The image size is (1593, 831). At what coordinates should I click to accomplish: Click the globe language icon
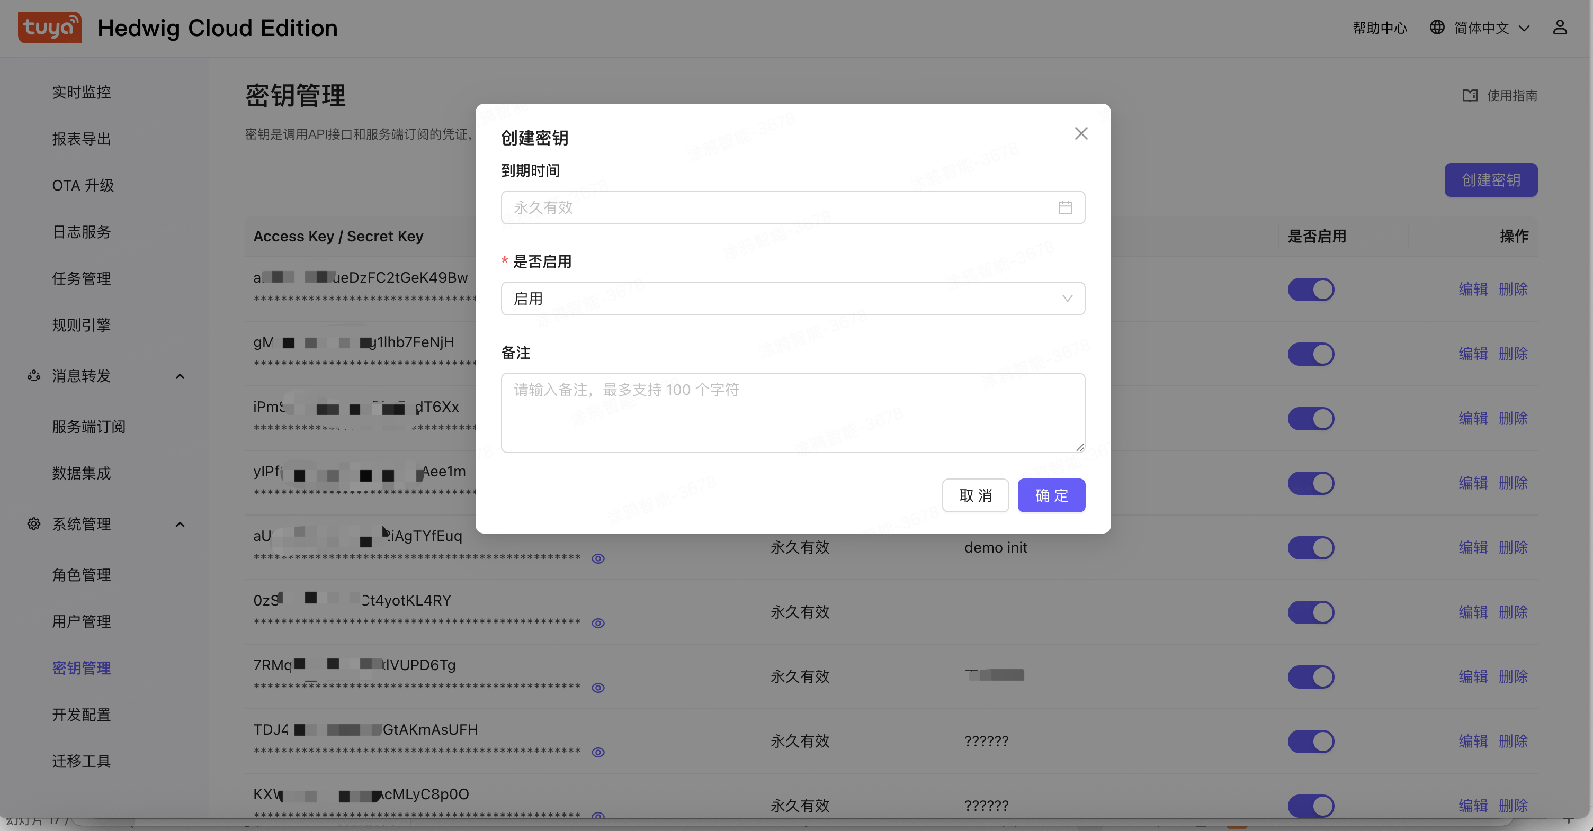[1437, 28]
